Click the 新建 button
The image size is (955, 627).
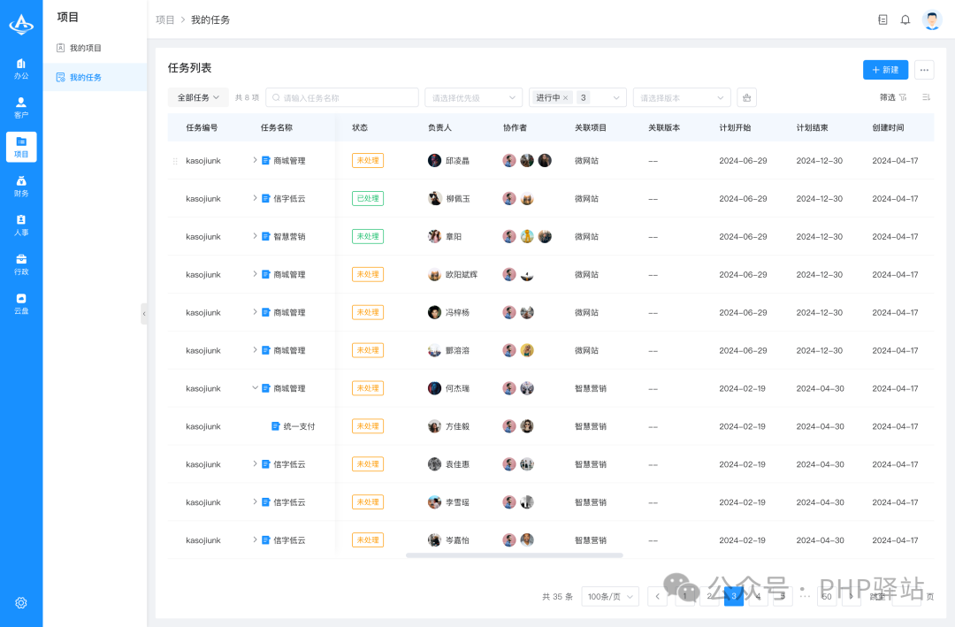click(x=885, y=70)
